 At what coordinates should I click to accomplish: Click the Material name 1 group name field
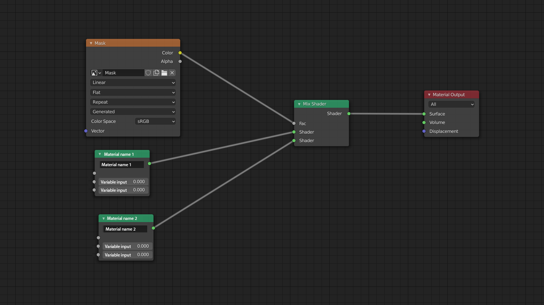tap(122, 165)
